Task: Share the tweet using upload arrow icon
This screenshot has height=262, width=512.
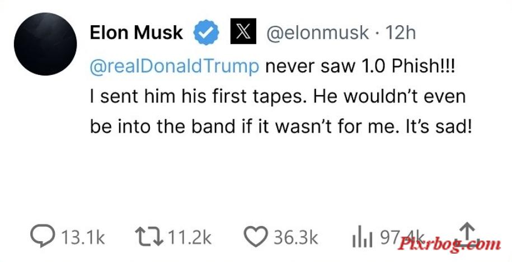Action: [x=467, y=235]
